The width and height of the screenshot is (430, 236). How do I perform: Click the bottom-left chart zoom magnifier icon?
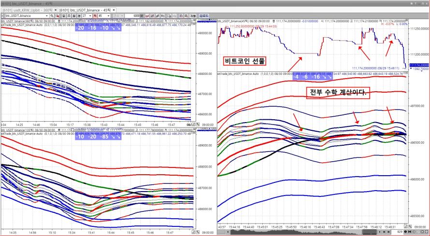pyautogui.click(x=198, y=232)
